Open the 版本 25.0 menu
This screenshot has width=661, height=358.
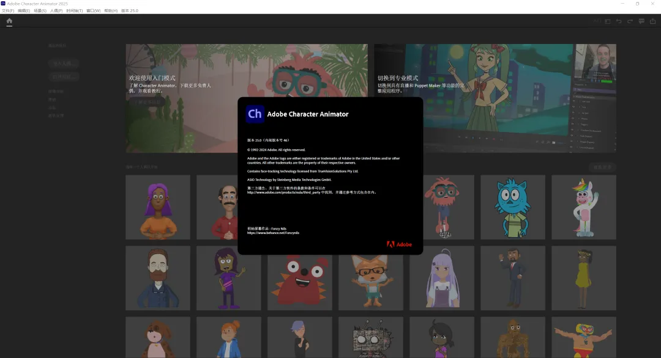130,11
